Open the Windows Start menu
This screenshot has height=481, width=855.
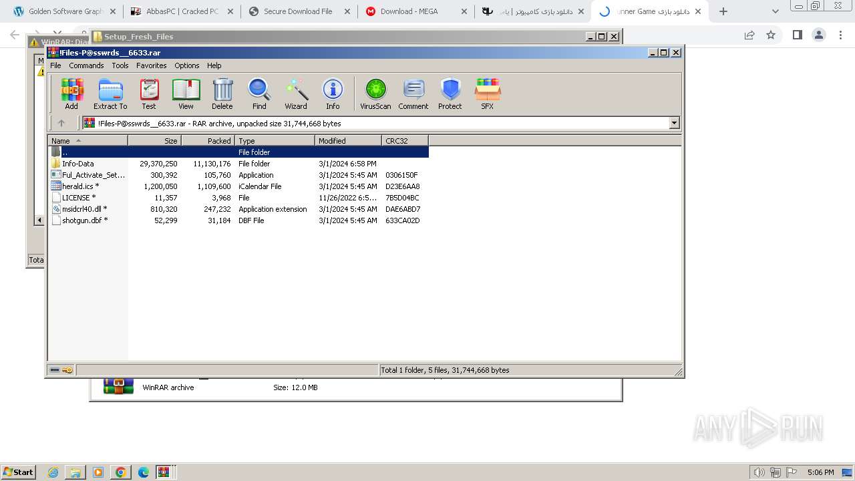18,472
